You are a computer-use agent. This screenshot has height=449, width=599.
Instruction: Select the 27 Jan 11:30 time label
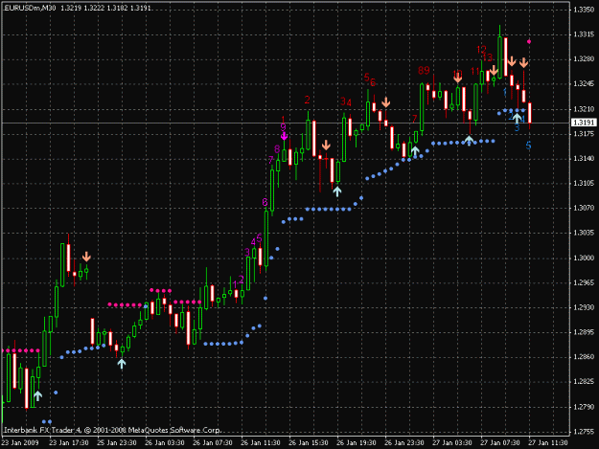(x=548, y=442)
